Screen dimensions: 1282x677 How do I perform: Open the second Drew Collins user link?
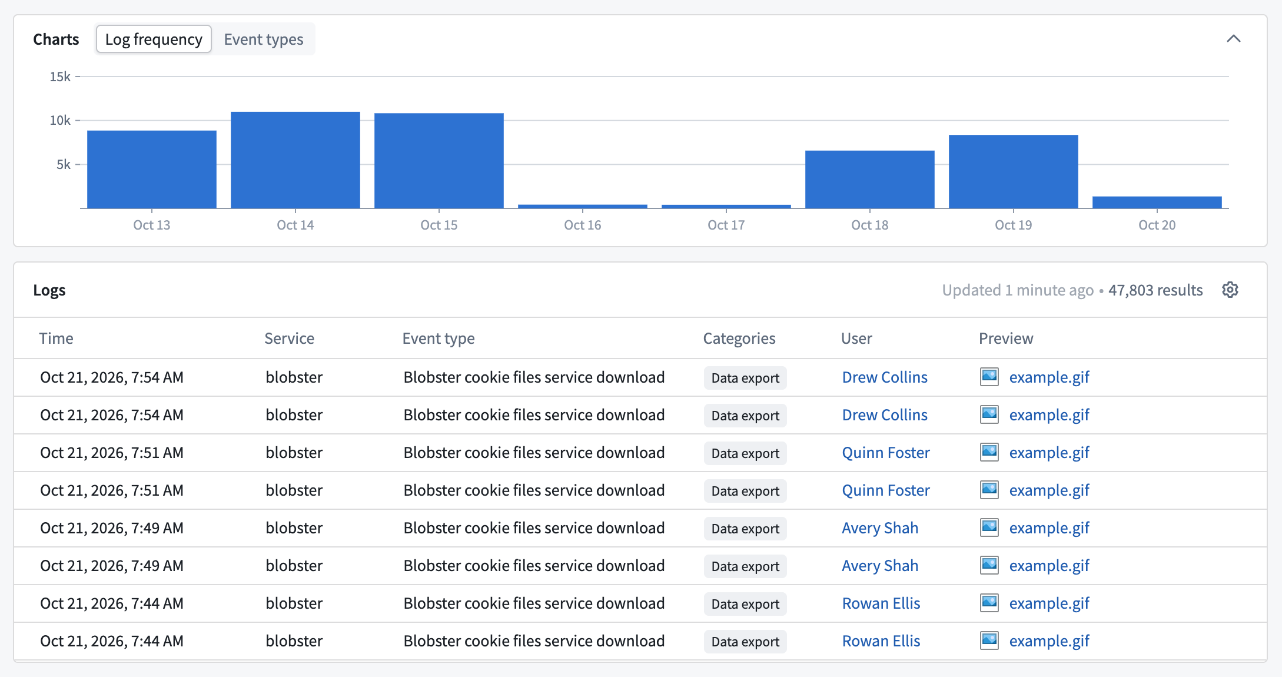(x=885, y=415)
